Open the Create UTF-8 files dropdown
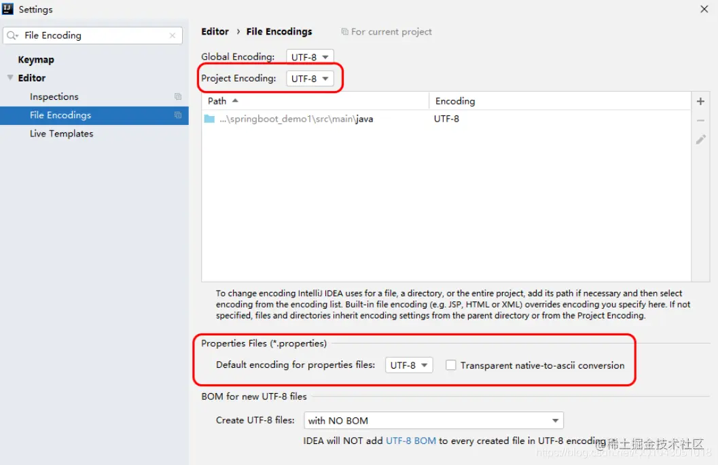718x465 pixels. click(x=433, y=420)
